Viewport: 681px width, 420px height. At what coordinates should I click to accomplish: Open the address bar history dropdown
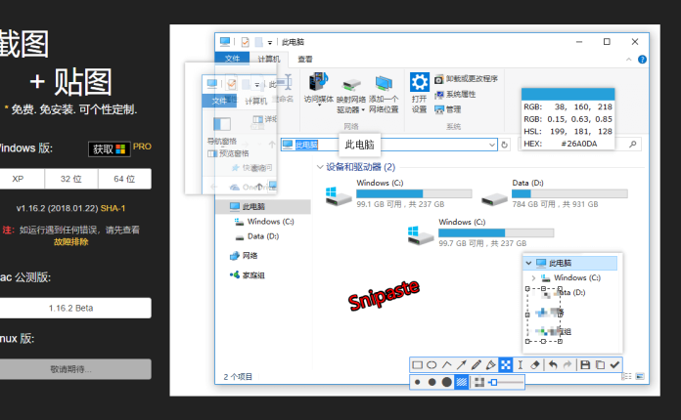pos(491,145)
